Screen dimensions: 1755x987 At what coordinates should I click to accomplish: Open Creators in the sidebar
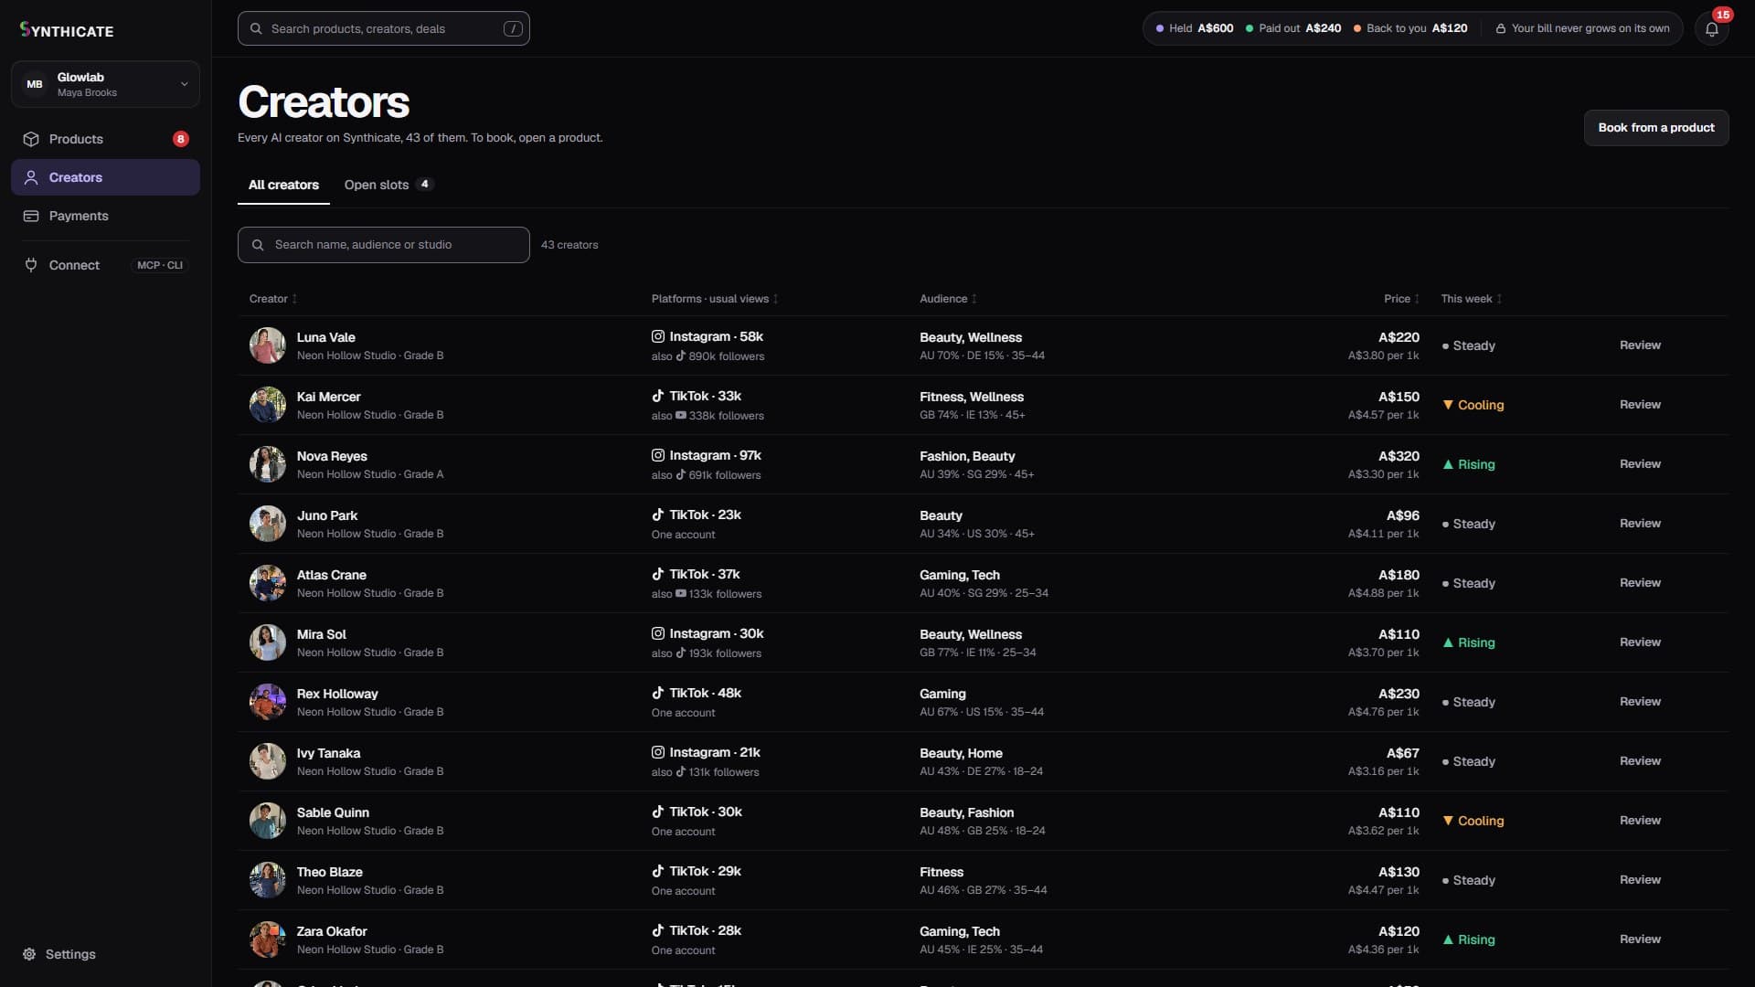pos(105,177)
